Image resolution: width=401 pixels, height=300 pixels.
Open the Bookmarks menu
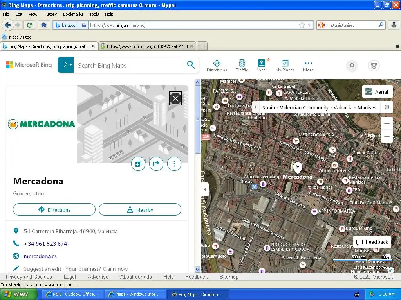73,14
